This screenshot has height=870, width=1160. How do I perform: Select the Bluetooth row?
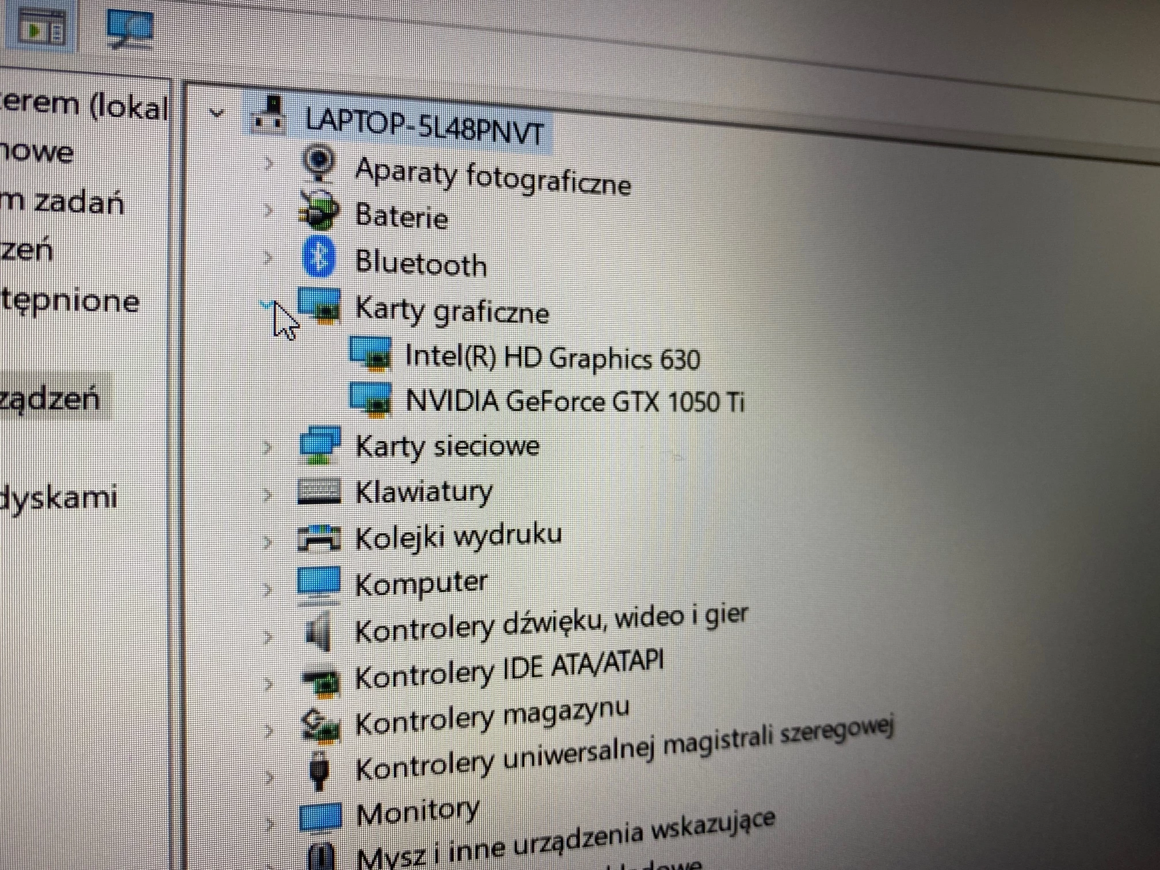point(421,264)
